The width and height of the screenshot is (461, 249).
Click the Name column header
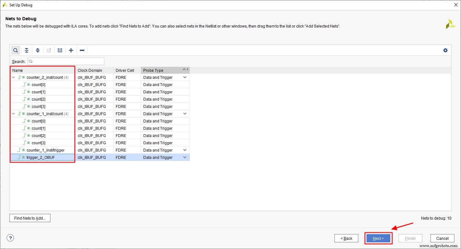[x=18, y=70]
